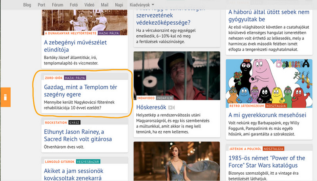Click the Rockstation blog label
Viewport: 317px width, 181px height.
click(56, 123)
